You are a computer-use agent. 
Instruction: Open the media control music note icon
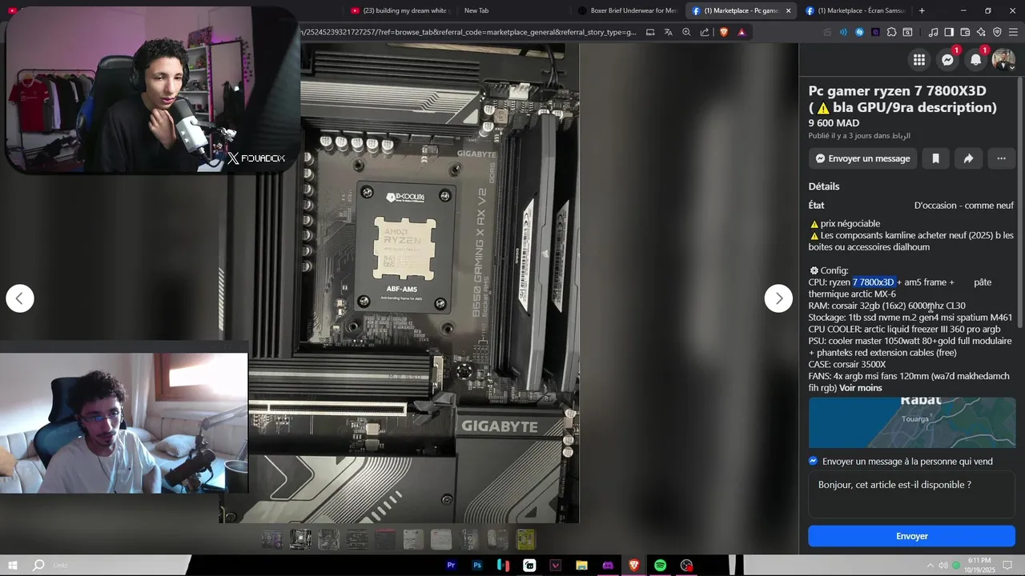click(x=933, y=32)
